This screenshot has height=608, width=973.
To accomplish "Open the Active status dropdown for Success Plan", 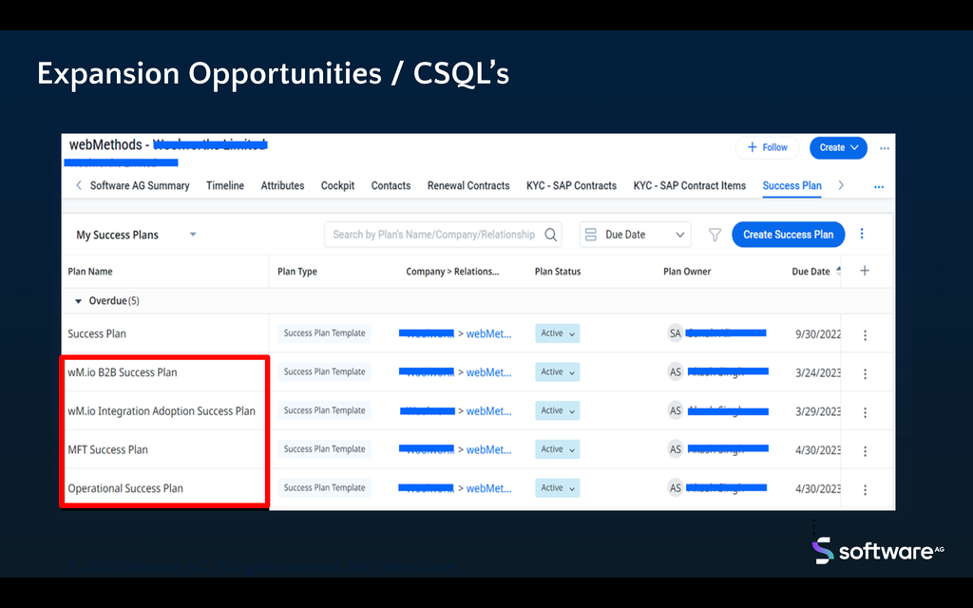I will 557,333.
